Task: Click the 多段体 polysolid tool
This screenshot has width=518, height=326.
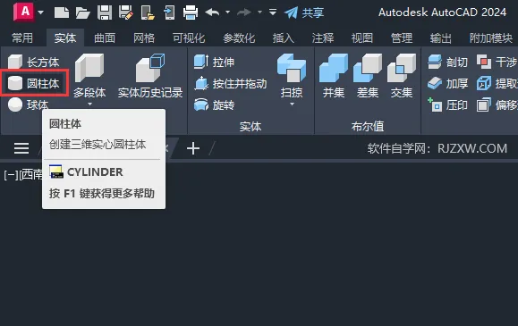Action: 89,76
